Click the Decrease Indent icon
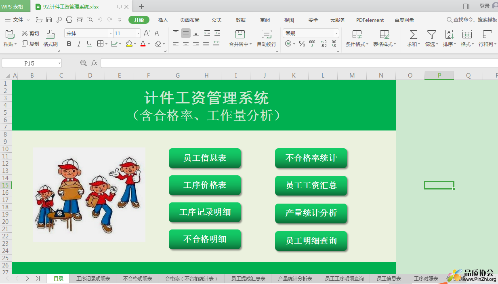Screen dimensions: 498x284 (207, 33)
